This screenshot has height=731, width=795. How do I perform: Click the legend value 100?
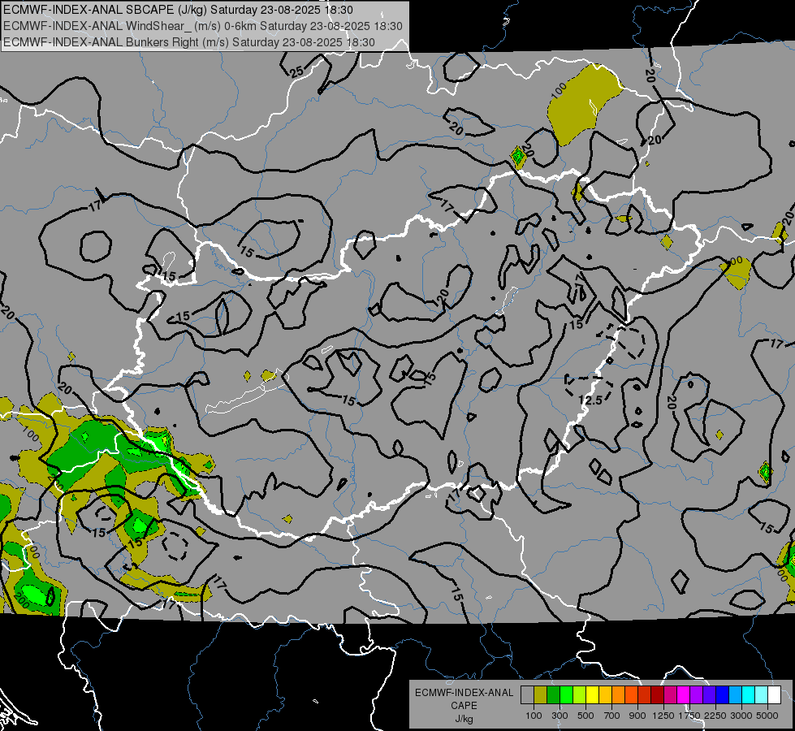click(534, 716)
